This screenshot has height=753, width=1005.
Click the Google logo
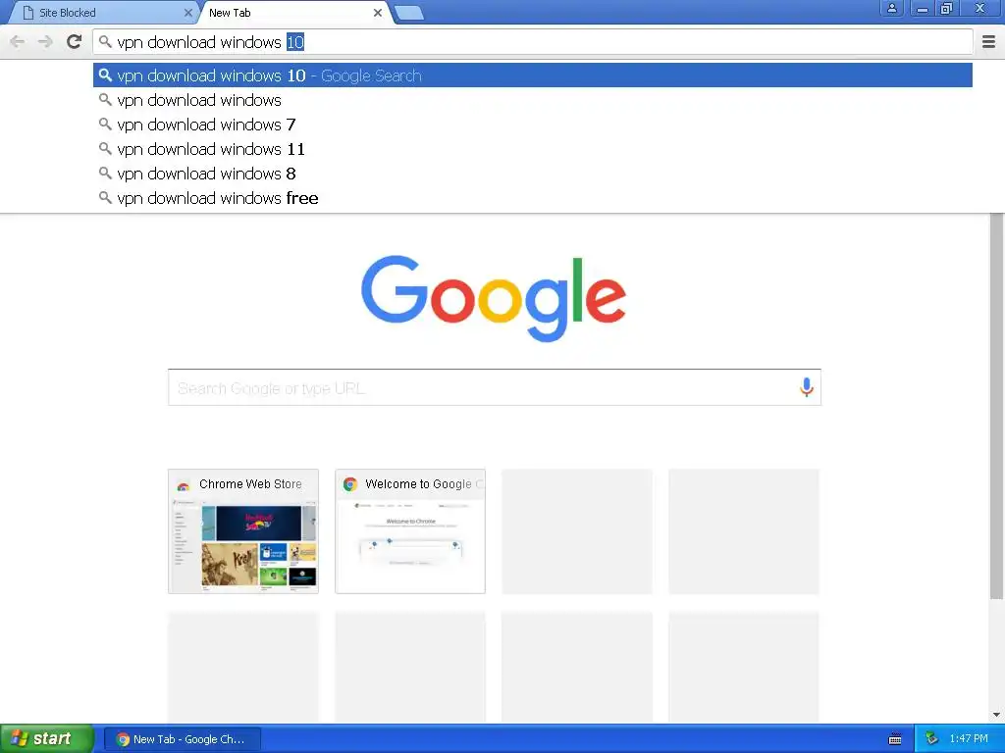coord(494,298)
